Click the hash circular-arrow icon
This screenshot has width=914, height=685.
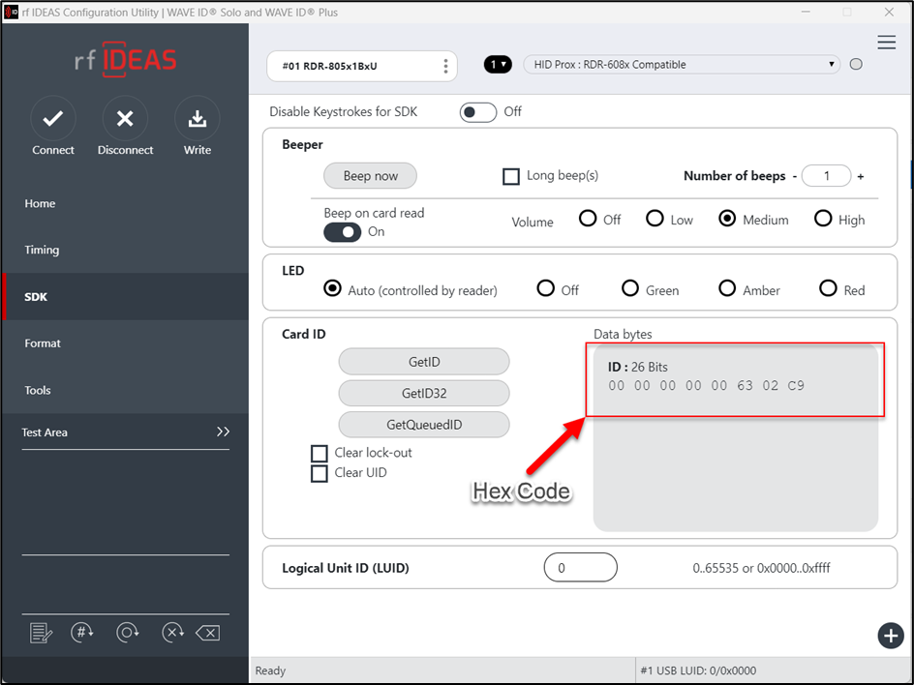82,633
